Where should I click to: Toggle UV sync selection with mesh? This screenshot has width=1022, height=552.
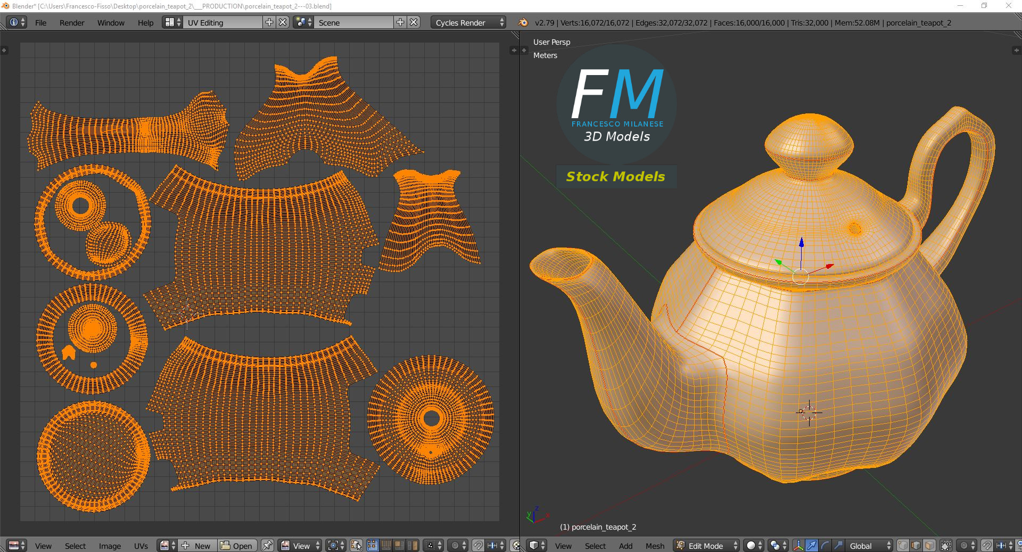357,546
